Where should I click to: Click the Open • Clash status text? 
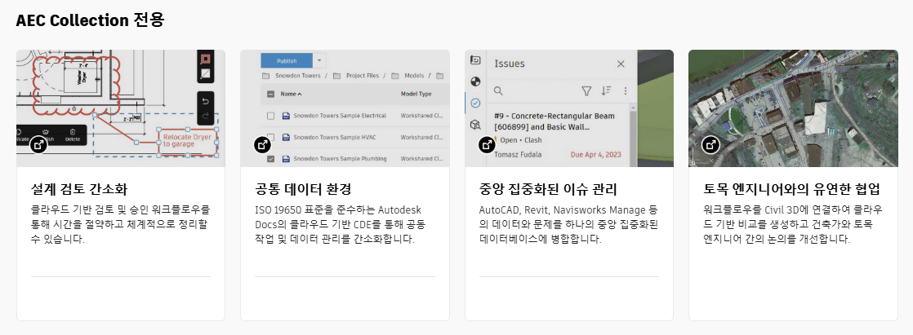point(521,140)
